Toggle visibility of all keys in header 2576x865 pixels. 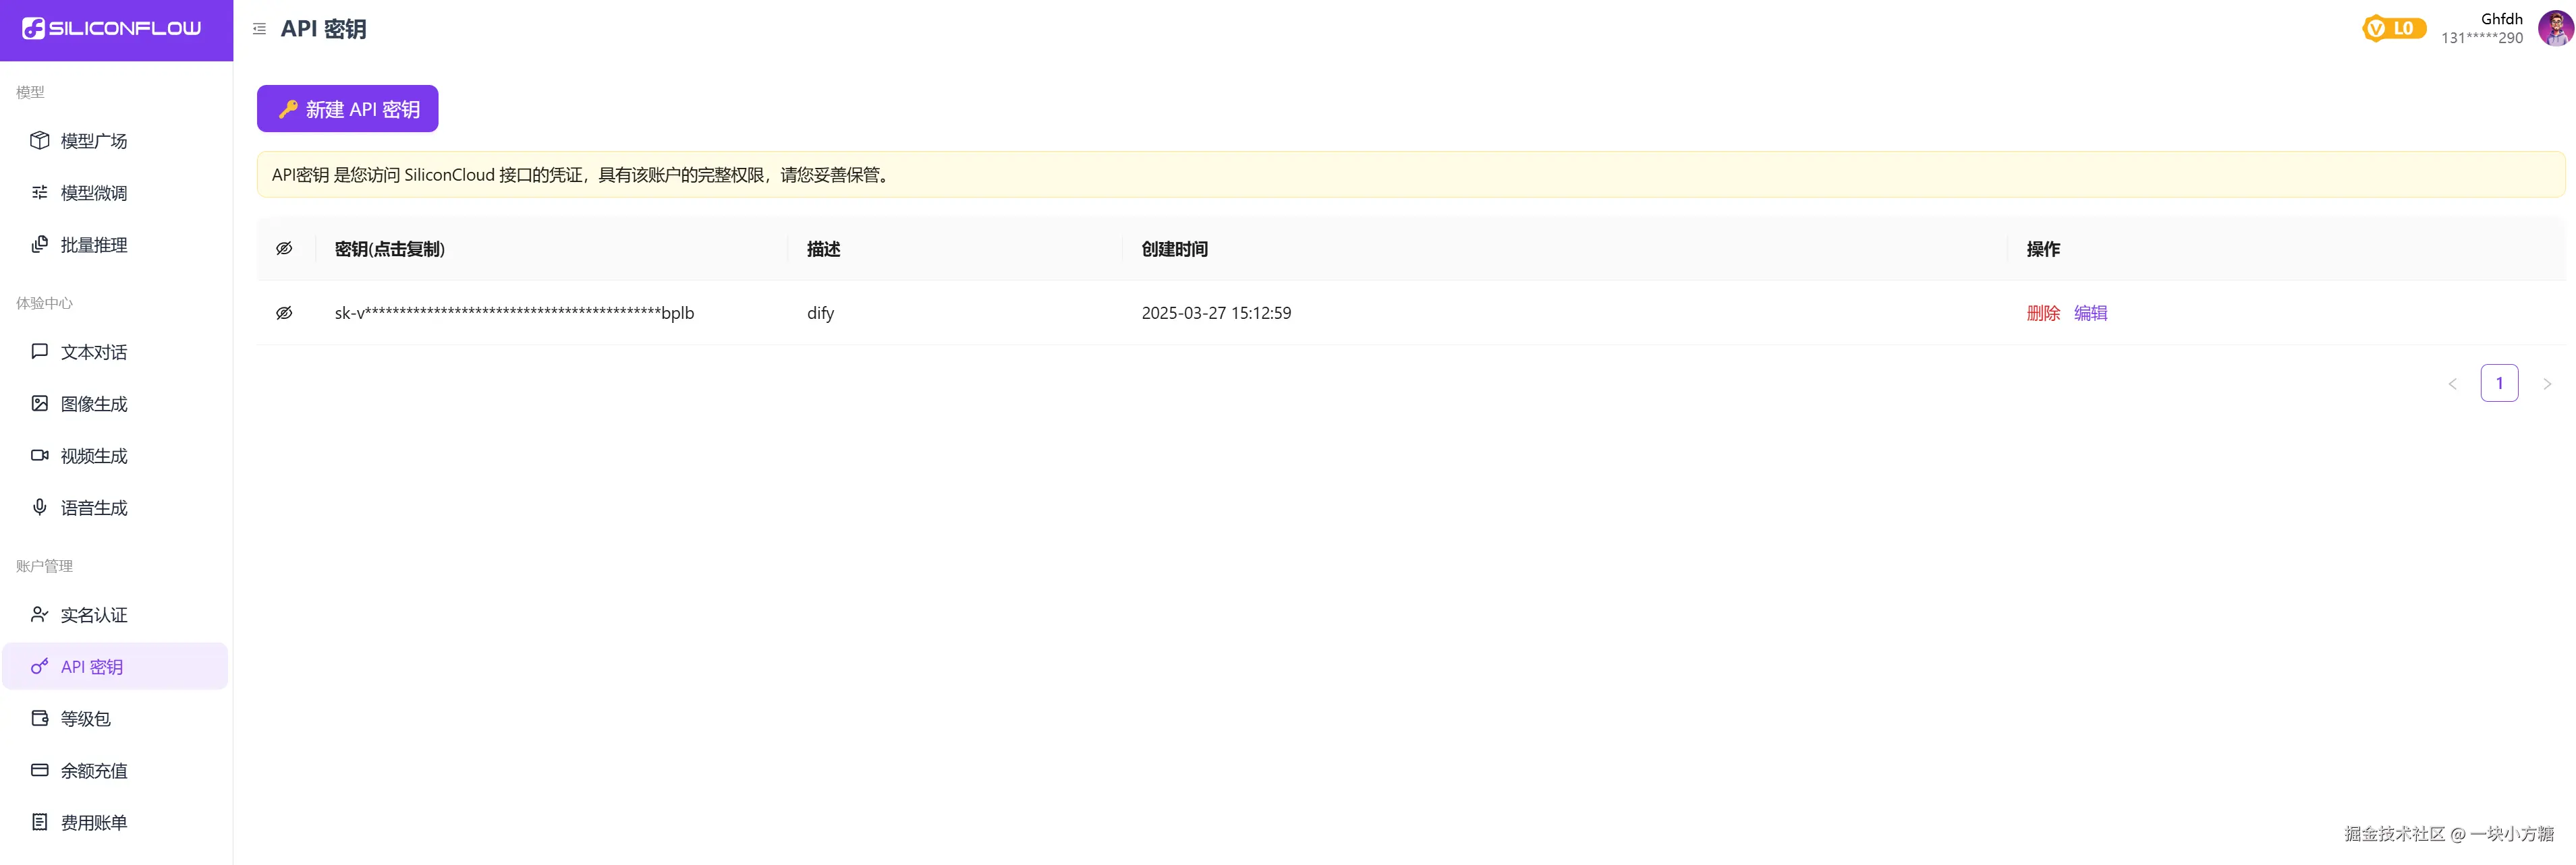(x=284, y=249)
